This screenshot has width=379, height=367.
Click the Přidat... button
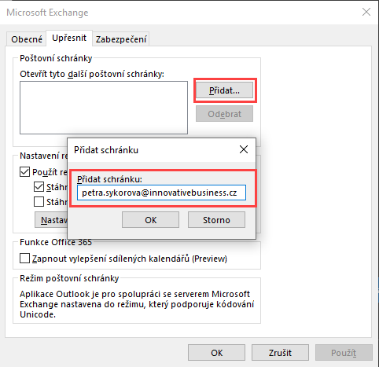click(224, 90)
